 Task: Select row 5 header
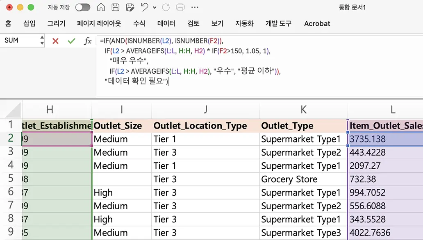[x=11, y=179]
